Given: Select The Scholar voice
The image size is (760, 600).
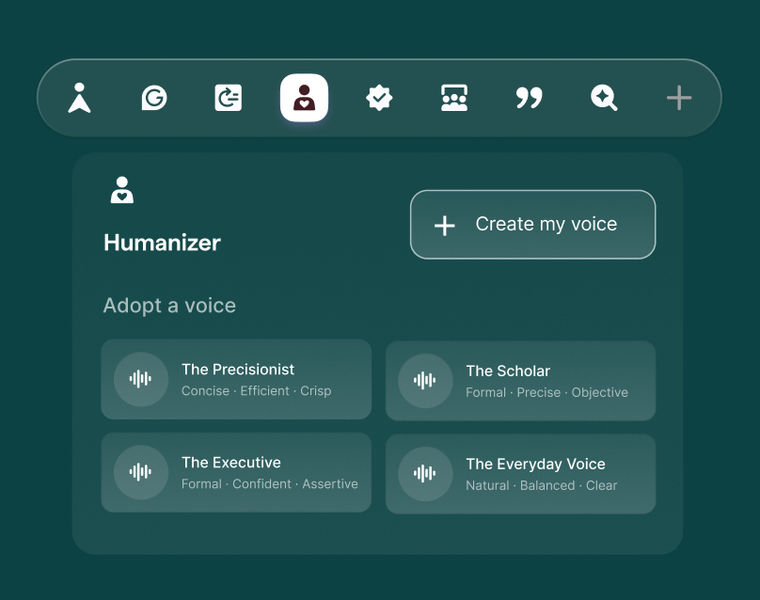Looking at the screenshot, I should coord(520,381).
